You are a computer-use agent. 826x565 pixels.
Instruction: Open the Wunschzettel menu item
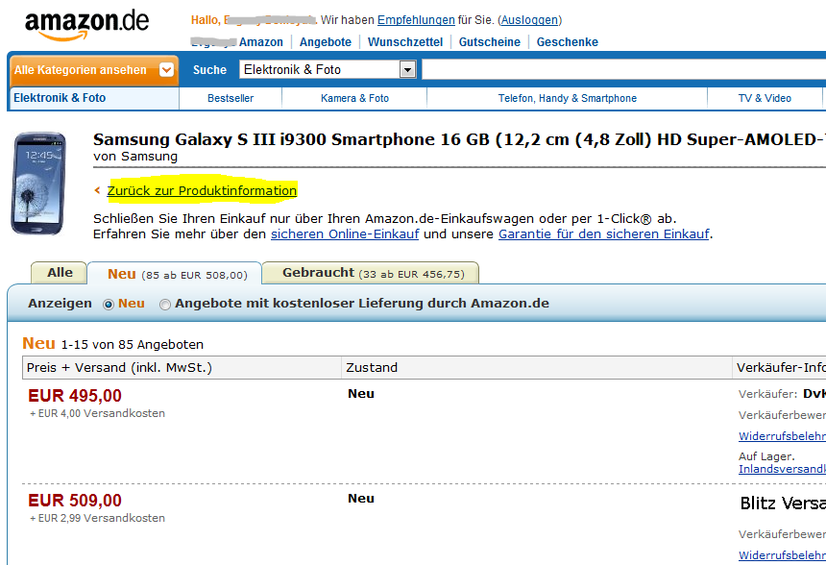[x=405, y=42]
